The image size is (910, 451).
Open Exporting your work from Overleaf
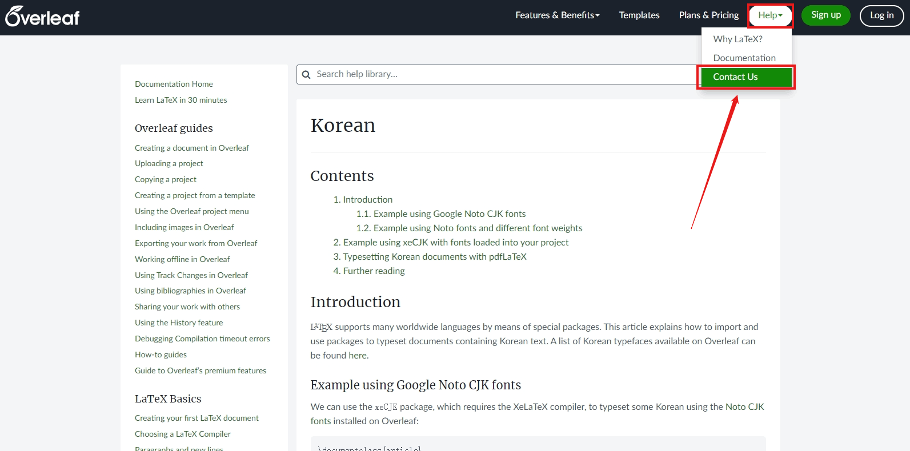(x=196, y=243)
